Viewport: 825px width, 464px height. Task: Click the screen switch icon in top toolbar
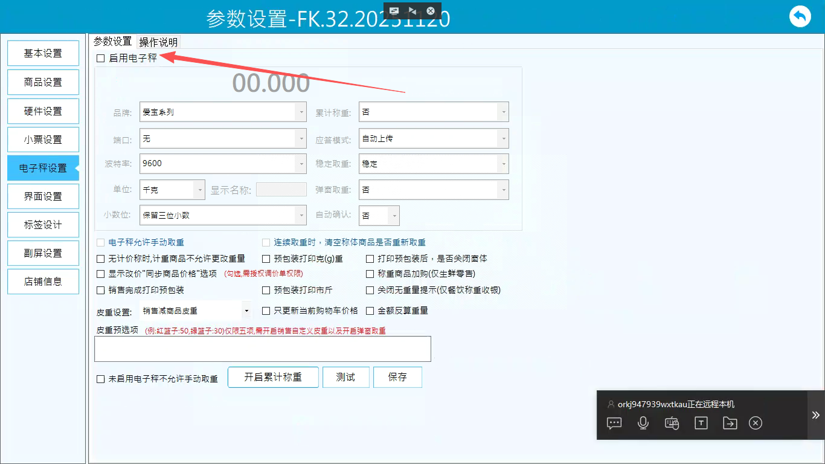tap(394, 11)
